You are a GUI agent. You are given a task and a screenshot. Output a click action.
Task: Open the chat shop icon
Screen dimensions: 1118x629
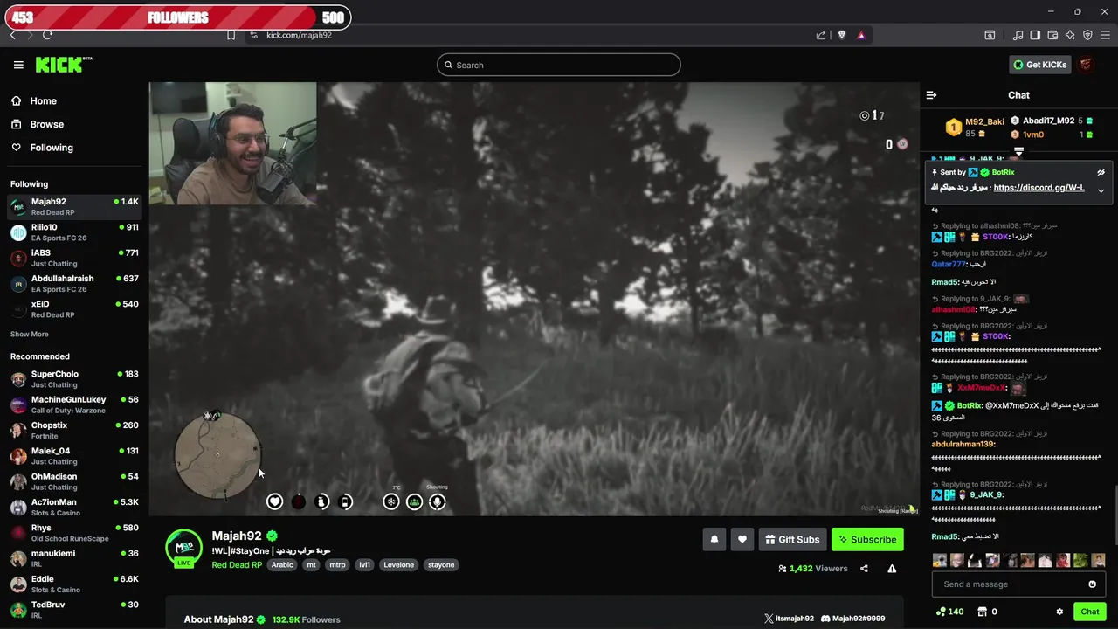(x=982, y=612)
